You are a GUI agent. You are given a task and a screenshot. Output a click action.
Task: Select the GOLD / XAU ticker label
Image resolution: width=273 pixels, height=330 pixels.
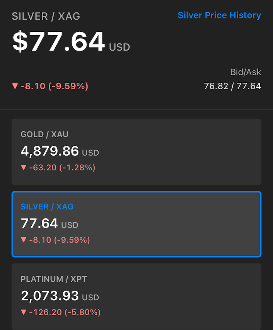44,134
